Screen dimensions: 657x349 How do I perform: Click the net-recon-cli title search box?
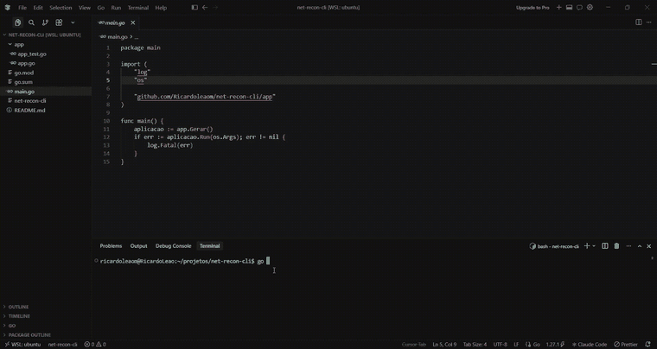(x=328, y=8)
